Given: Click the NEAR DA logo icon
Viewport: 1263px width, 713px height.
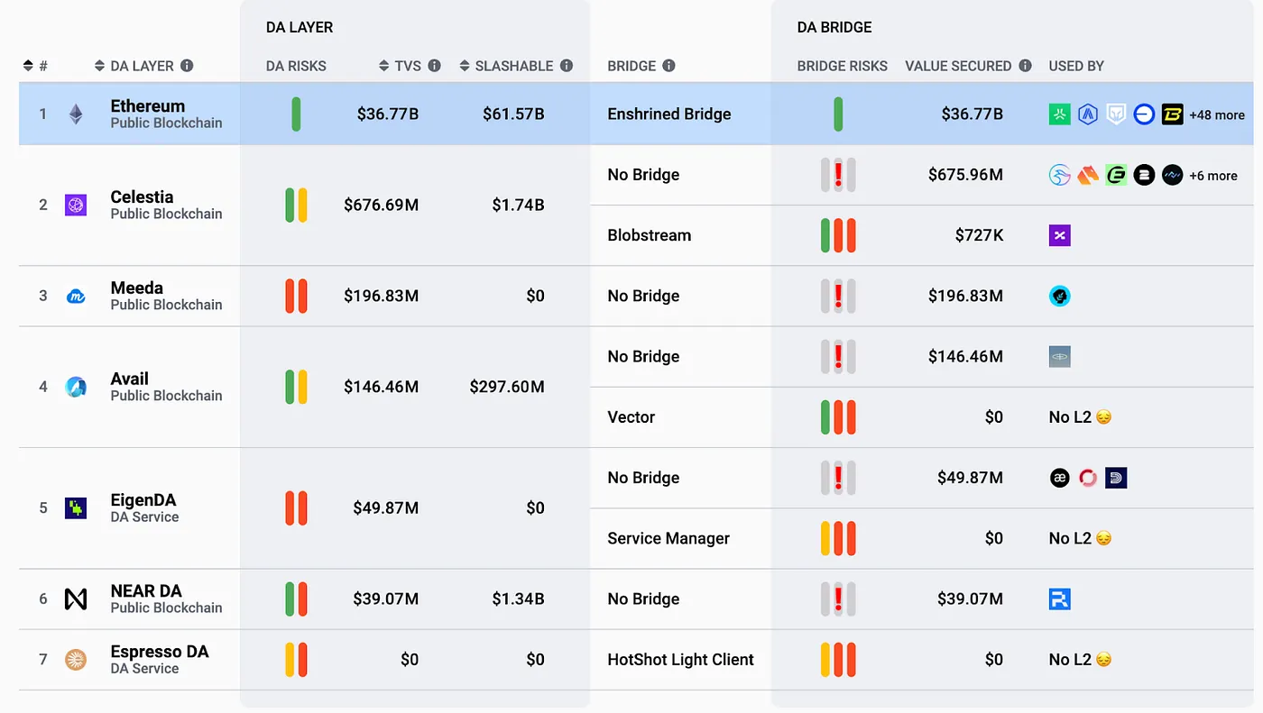Looking at the screenshot, I should (76, 599).
